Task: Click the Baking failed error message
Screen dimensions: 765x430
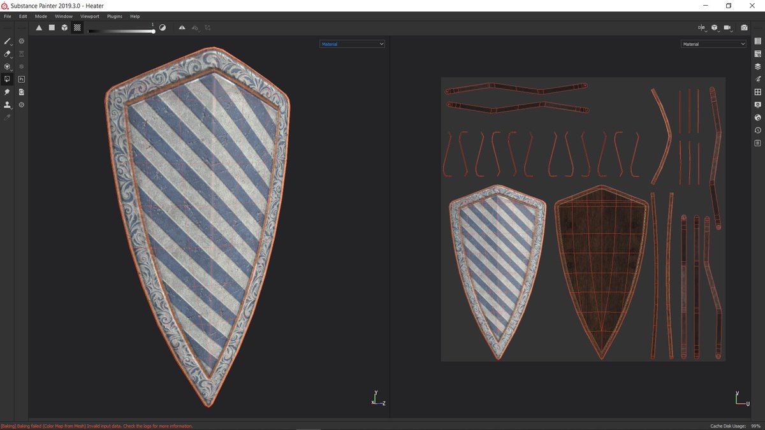Action: (96, 426)
